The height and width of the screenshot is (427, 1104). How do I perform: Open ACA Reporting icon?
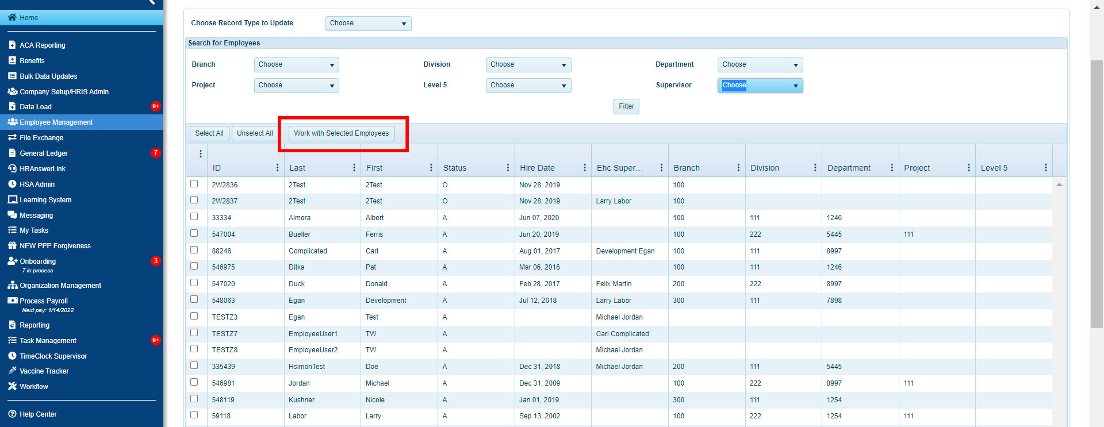pyautogui.click(x=12, y=45)
